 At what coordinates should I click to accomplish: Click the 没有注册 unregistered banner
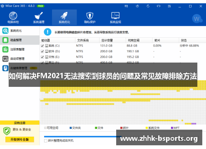20,123
